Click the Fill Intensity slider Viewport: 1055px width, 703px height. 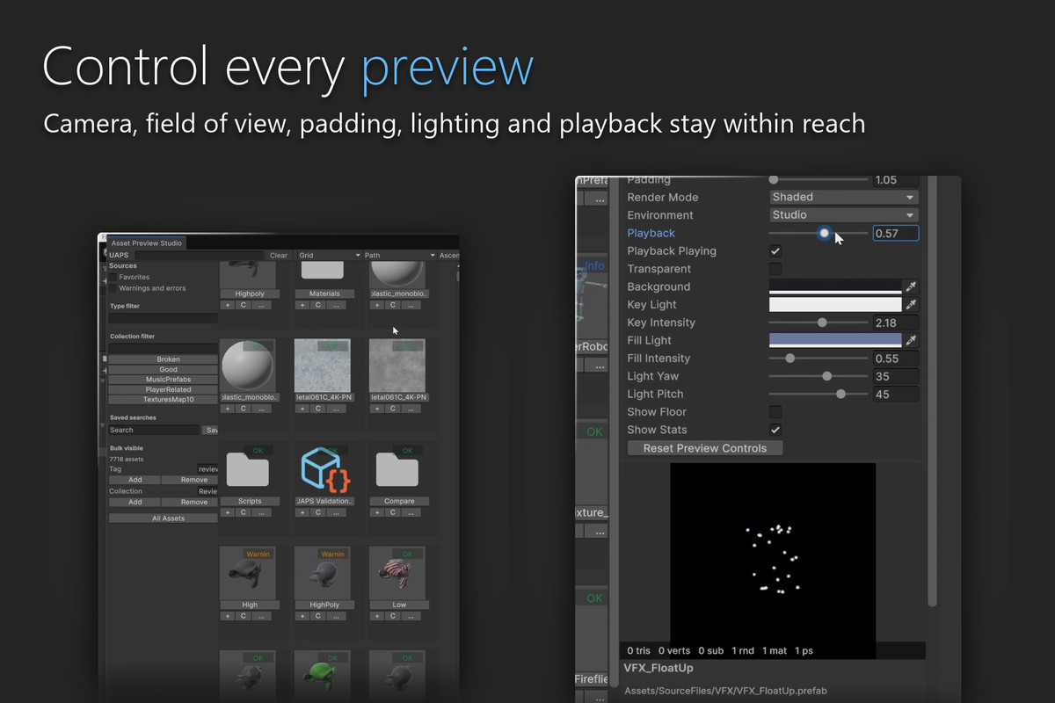point(819,359)
